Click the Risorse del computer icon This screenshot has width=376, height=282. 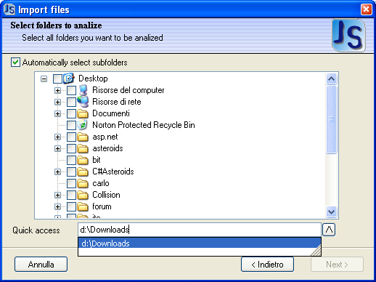83,90
